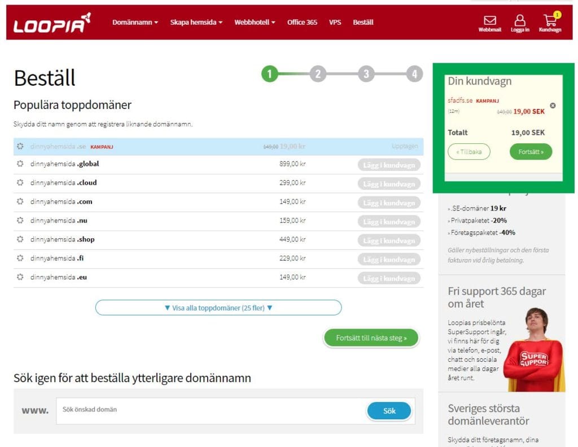Click the spinner icon beside dinnyahemsida .fi
Image resolution: width=578 pixels, height=447 pixels.
(20, 258)
